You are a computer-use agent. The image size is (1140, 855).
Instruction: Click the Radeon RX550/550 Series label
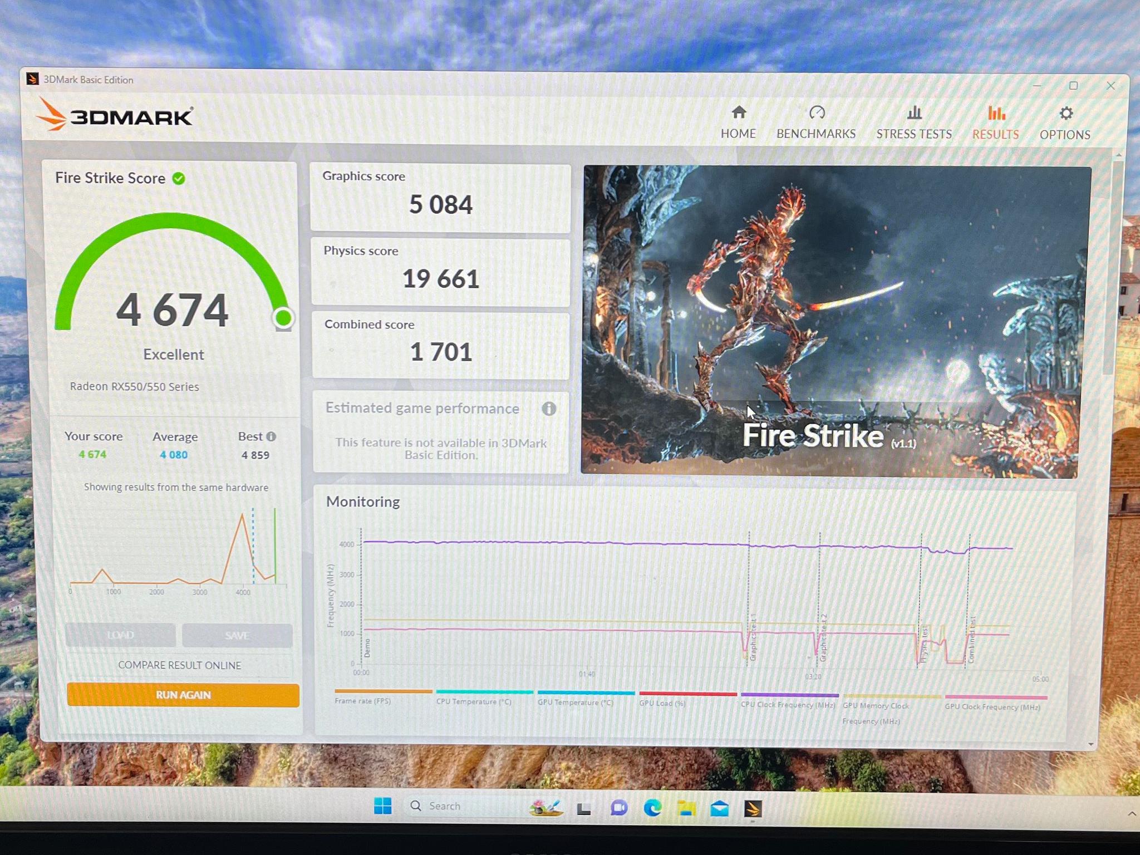[134, 387]
